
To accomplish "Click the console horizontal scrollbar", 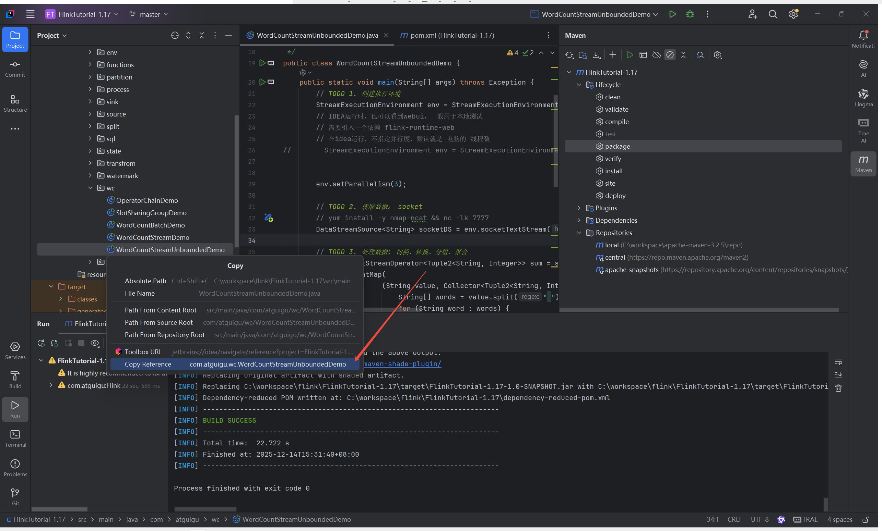I will click(x=205, y=509).
